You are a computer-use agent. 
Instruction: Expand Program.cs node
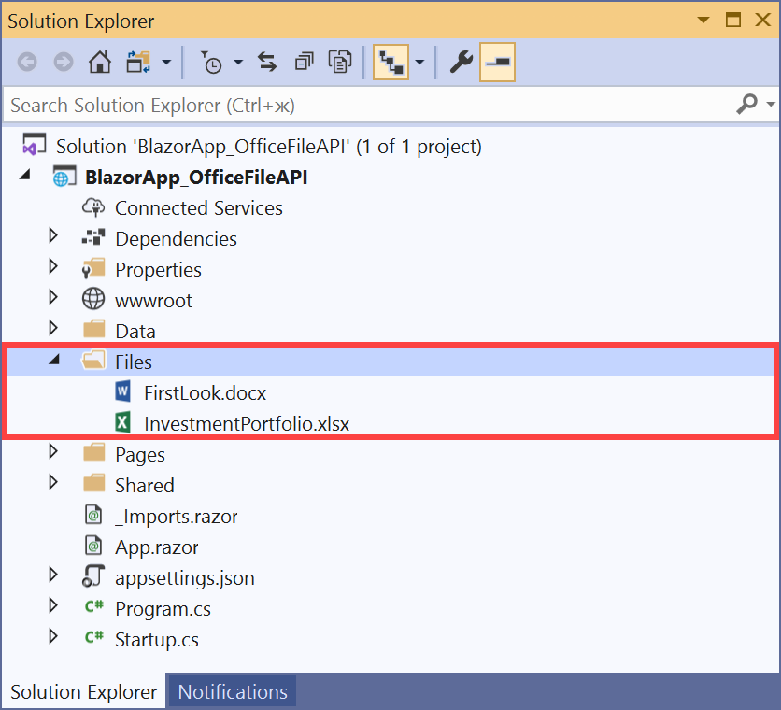pyautogui.click(x=53, y=606)
